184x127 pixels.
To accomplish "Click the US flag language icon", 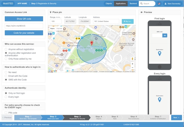I will [x=159, y=4].
